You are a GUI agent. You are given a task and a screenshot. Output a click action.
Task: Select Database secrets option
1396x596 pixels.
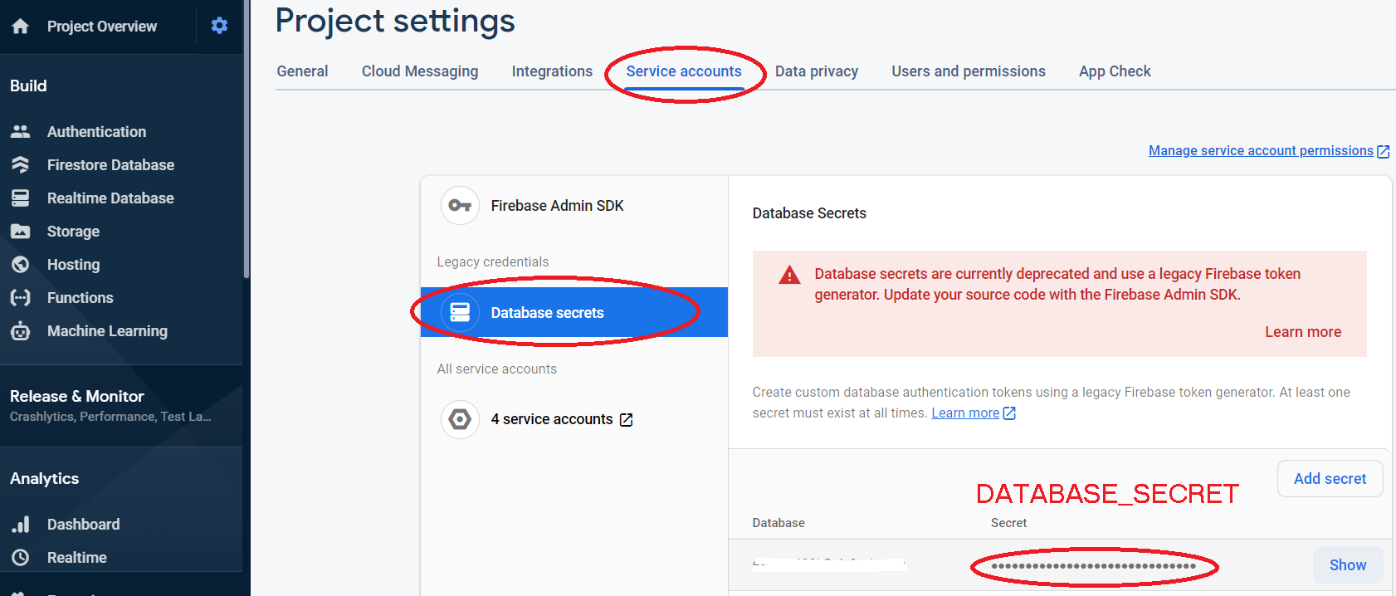point(574,312)
